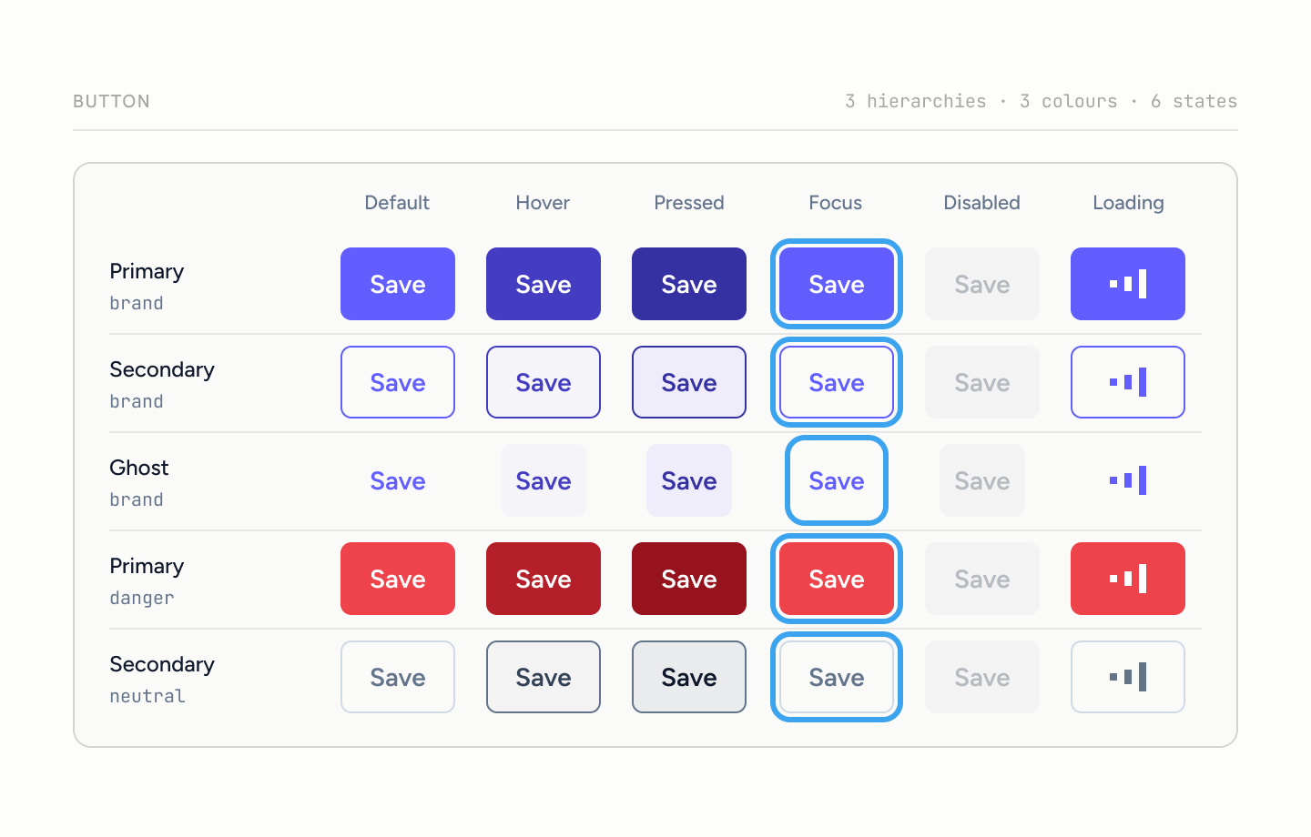Click the Loading column header
This screenshot has height=837, width=1311.
[x=1128, y=203]
